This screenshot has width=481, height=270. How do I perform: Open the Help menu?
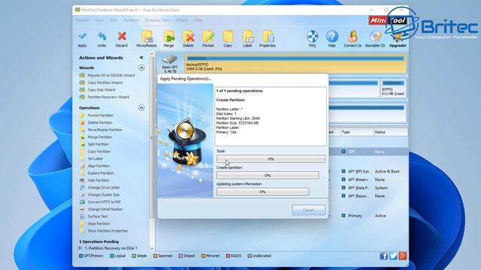click(x=198, y=20)
